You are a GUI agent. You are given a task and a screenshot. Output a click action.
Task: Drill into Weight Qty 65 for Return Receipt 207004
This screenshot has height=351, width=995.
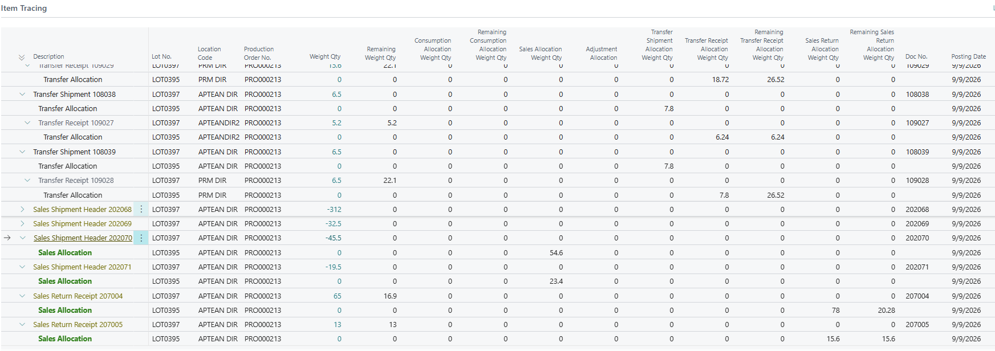point(338,296)
